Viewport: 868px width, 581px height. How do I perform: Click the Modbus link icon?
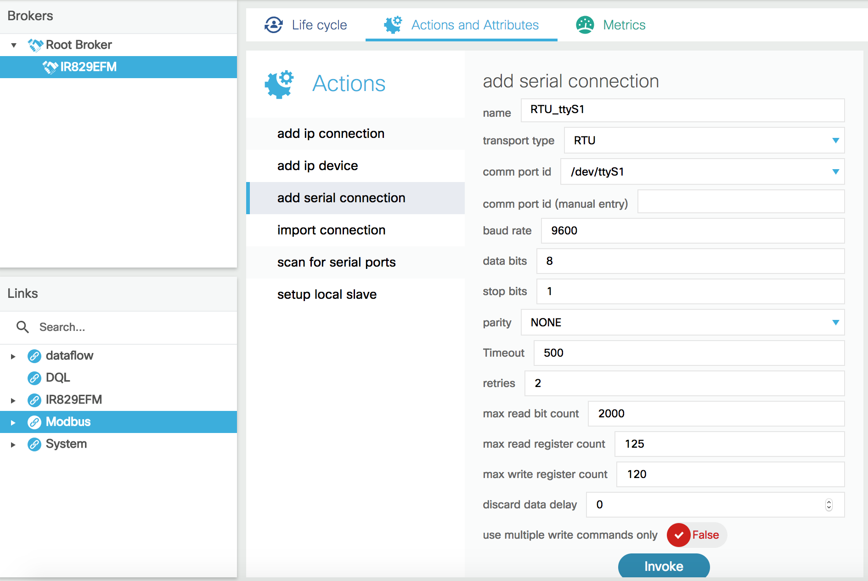click(34, 422)
